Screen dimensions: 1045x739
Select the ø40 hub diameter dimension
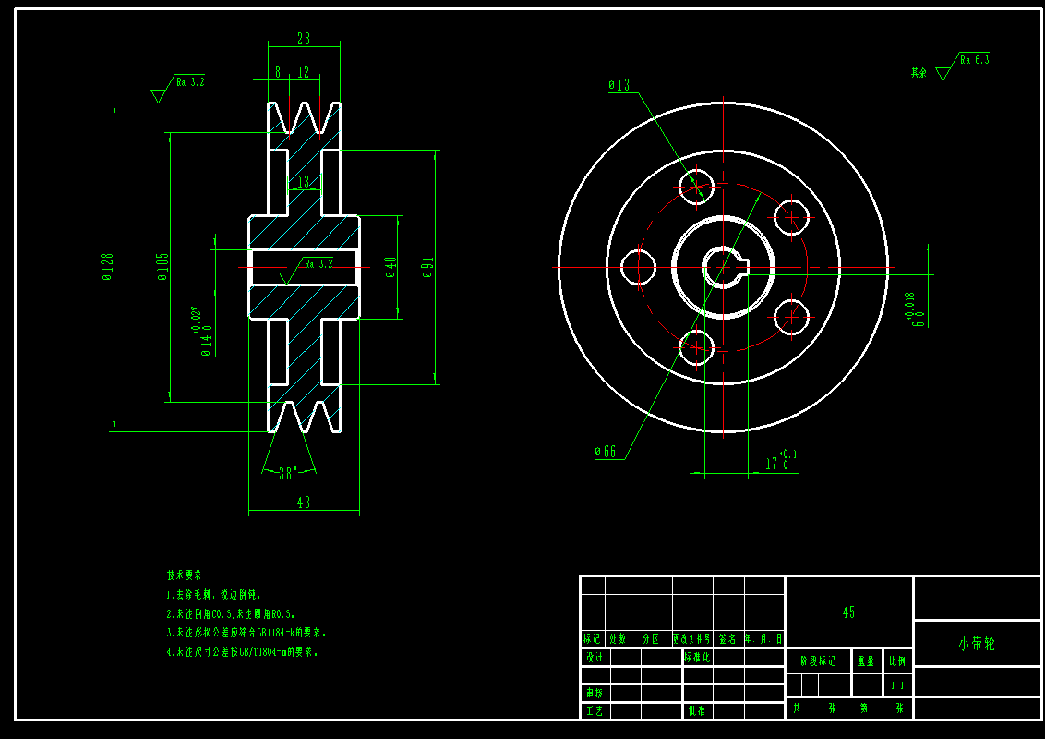390,268
